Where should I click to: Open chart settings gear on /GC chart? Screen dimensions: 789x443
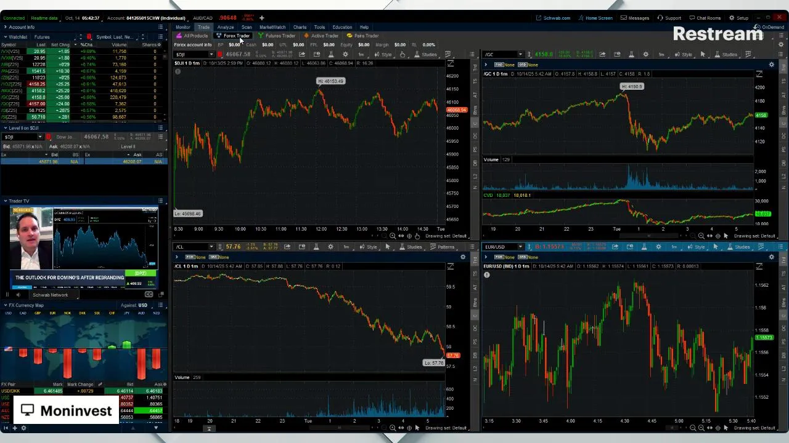645,54
